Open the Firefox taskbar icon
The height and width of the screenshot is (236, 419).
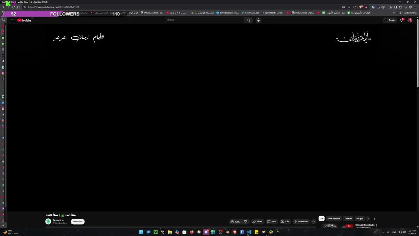(191, 232)
